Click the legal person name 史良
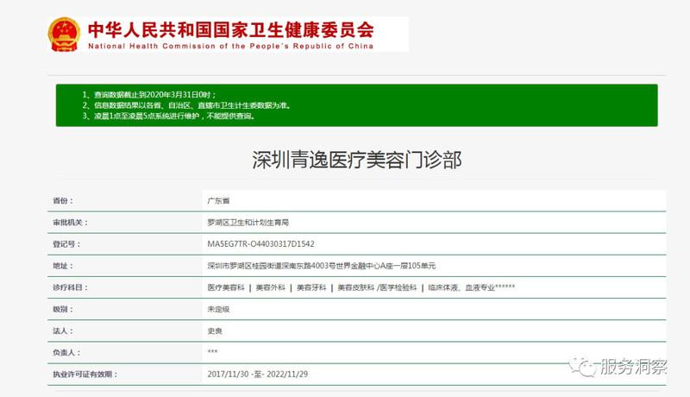690x397 pixels. pyautogui.click(x=216, y=331)
